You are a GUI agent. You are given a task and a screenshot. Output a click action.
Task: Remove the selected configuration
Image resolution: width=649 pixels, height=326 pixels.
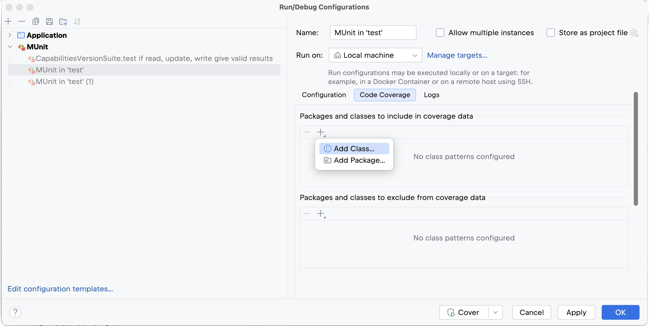click(x=22, y=21)
